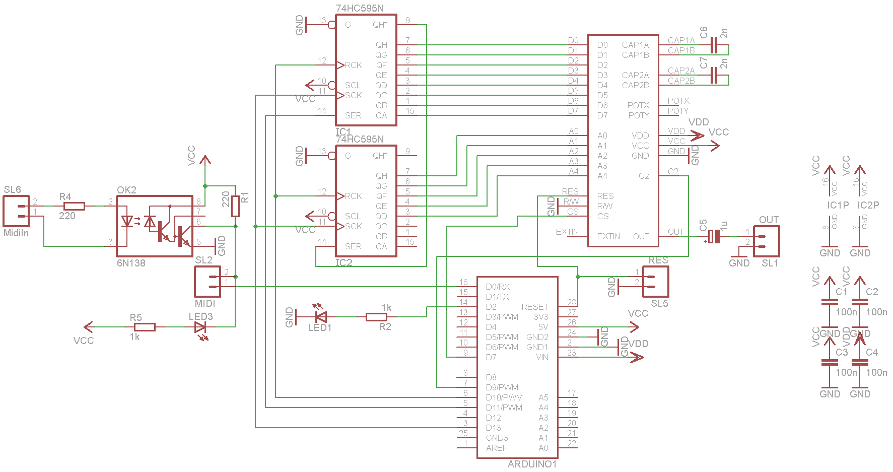Select capacitor C6 at top right
The height and width of the screenshot is (472, 893).
713,45
